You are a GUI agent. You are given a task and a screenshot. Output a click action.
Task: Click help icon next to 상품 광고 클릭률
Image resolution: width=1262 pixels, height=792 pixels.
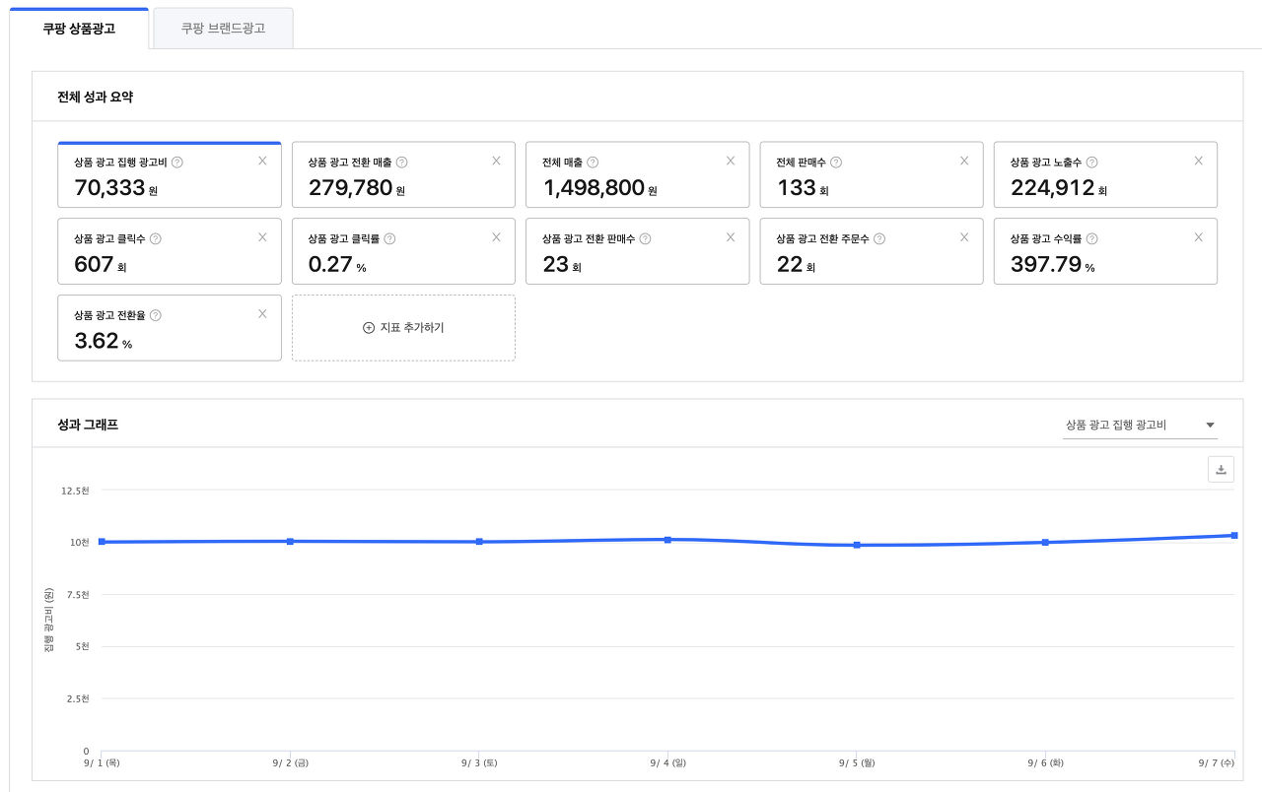tap(389, 238)
